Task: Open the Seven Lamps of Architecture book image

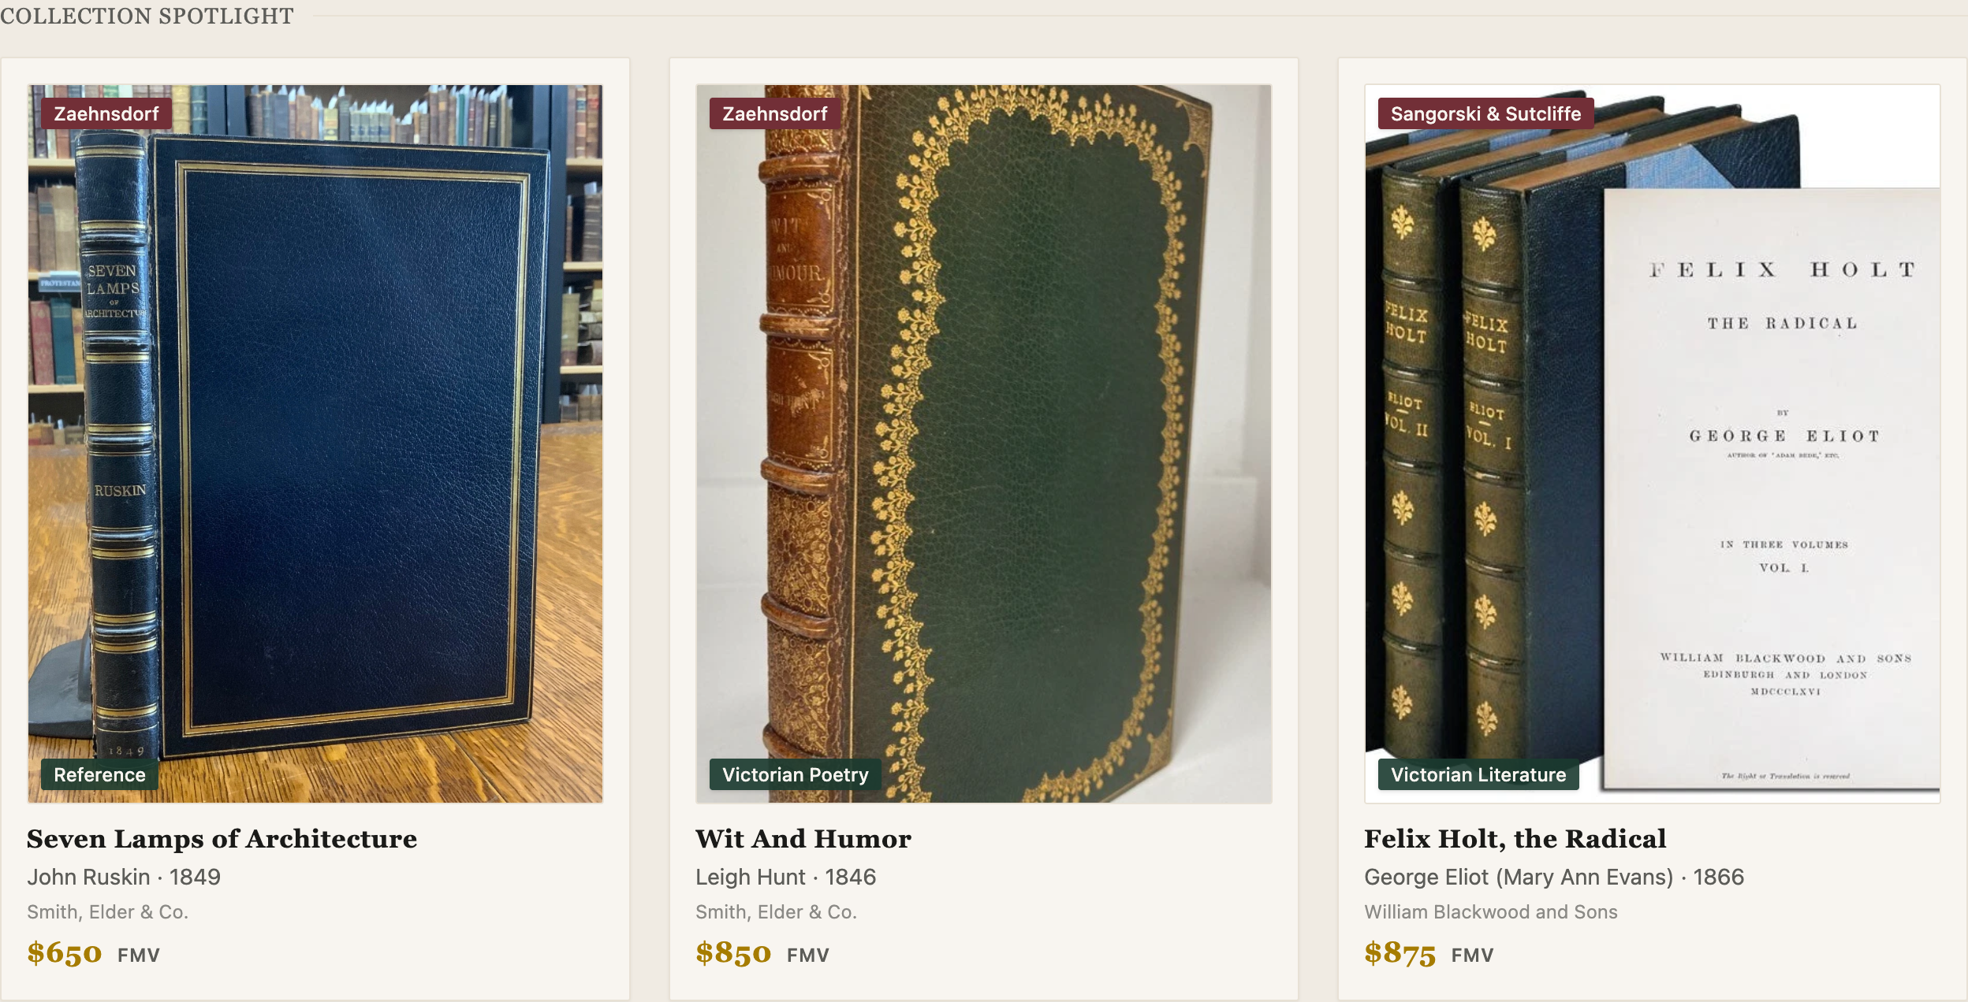Action: click(x=315, y=443)
